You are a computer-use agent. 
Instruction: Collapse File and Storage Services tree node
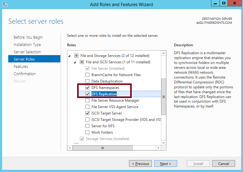[x=69, y=56]
